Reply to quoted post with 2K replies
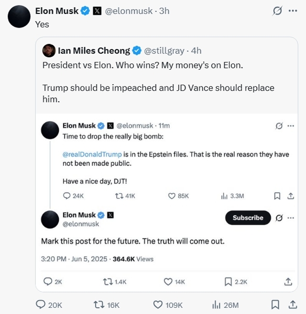 [x=47, y=282]
